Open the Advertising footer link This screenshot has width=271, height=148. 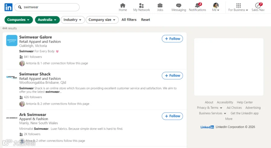[x=253, y=108]
